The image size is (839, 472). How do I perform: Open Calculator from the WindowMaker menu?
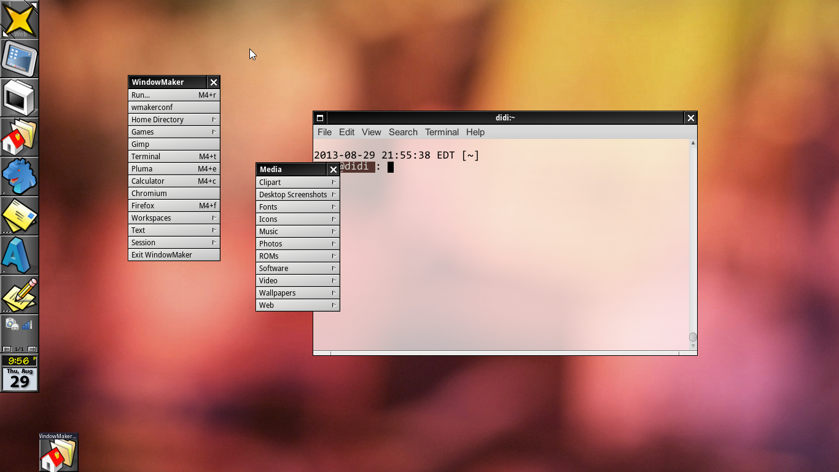click(174, 181)
